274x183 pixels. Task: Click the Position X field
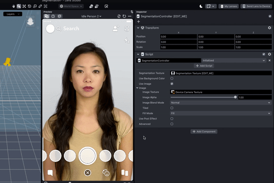tap(179, 37)
